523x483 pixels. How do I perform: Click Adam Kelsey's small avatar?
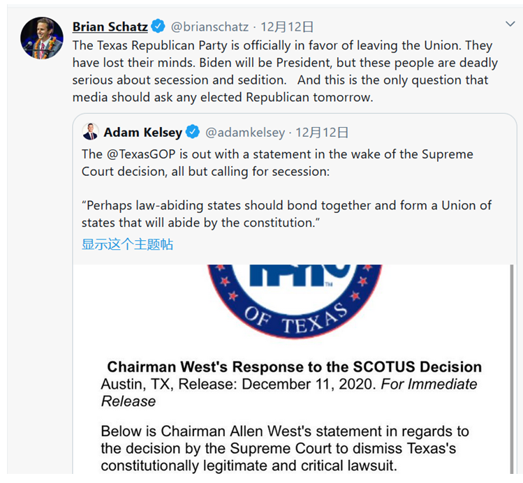[91, 132]
